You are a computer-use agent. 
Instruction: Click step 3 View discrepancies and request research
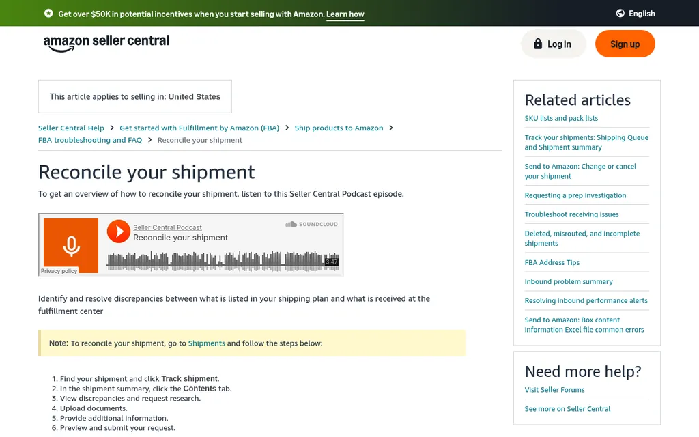tap(130, 399)
